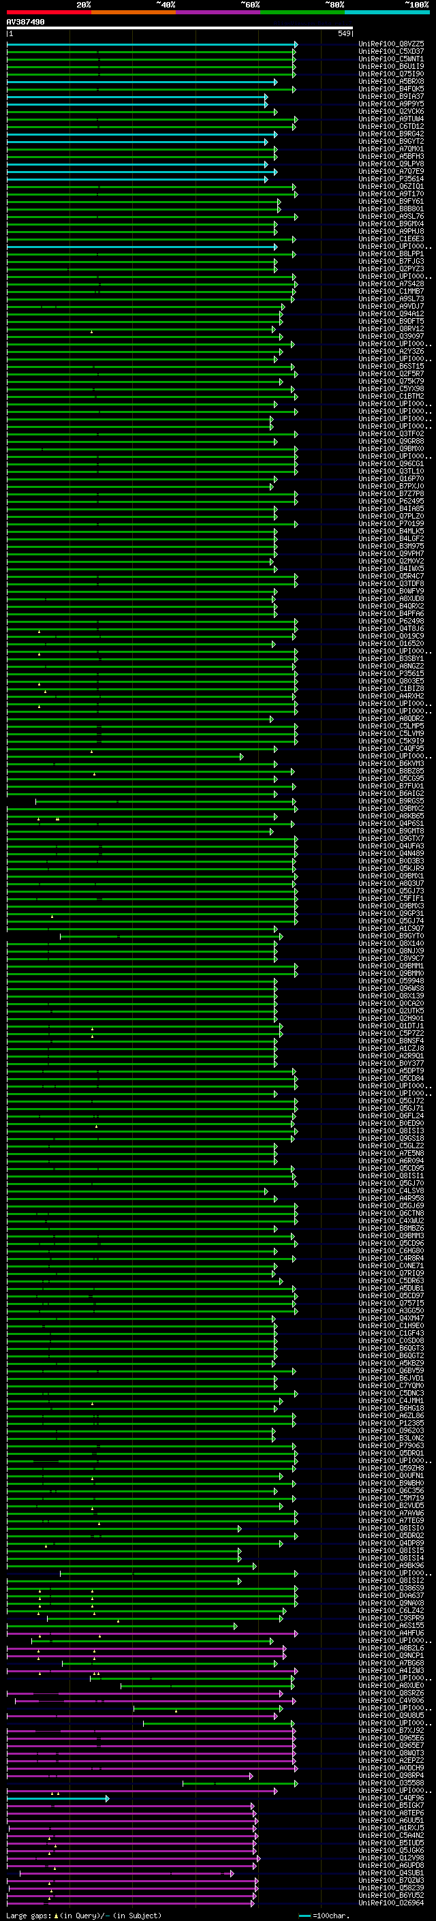Click UniRef100_B9RG42 label
Screen dimensions: 436x1921
[391, 134]
